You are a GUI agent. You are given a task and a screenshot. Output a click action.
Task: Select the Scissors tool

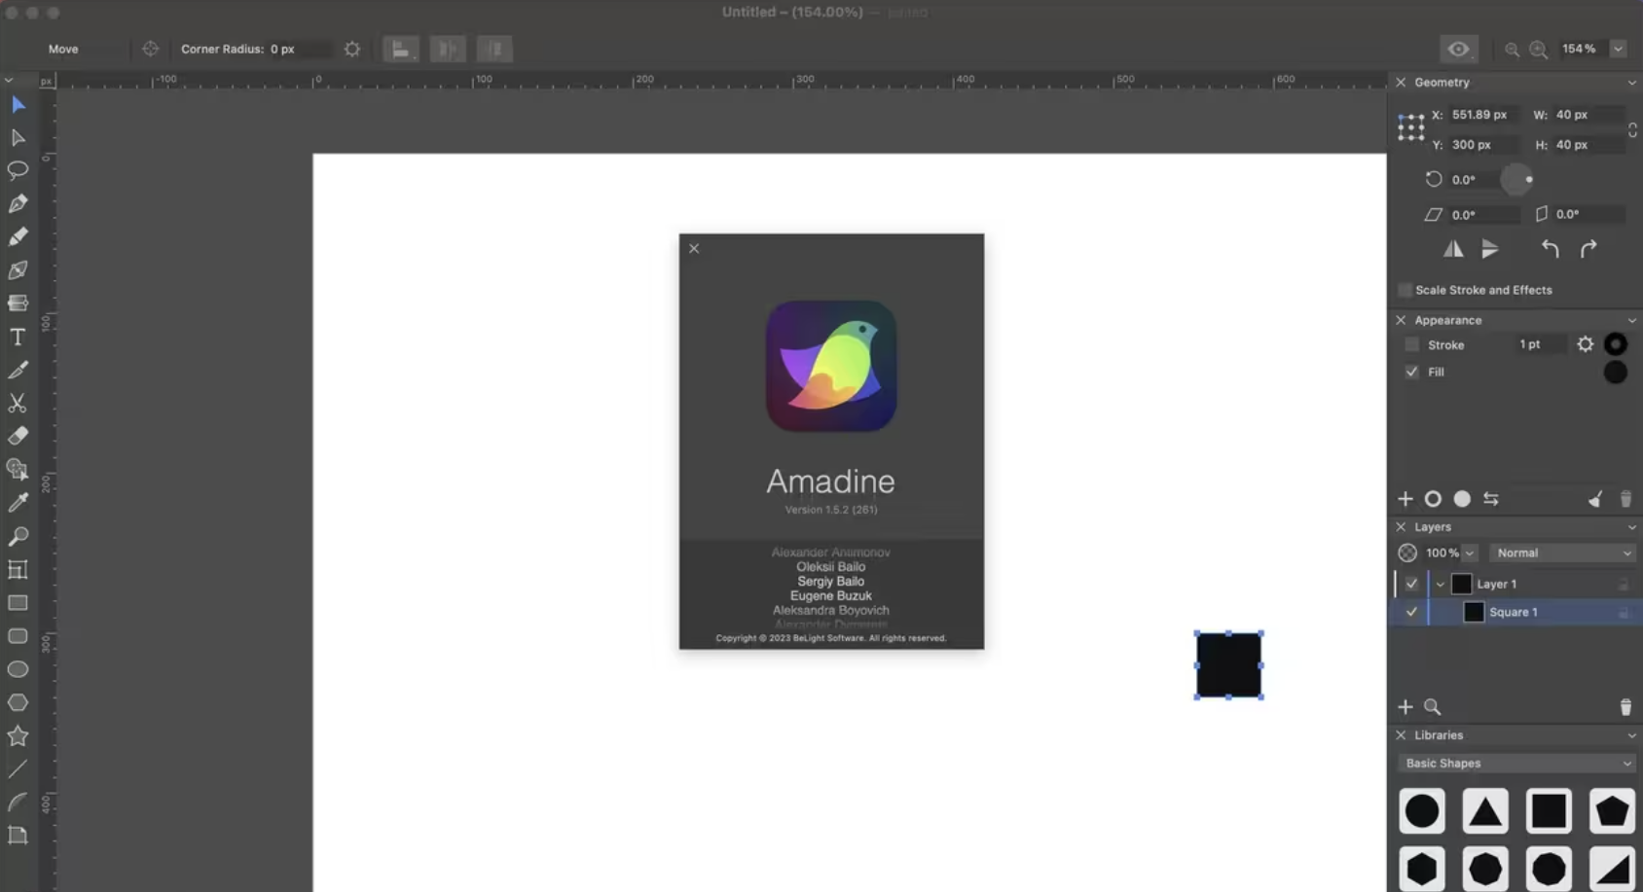18,403
